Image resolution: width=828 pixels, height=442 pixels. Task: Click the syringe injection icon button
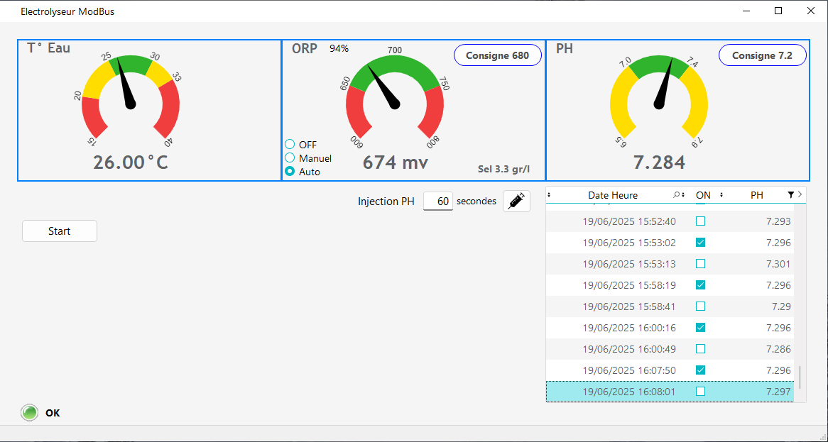click(x=516, y=201)
